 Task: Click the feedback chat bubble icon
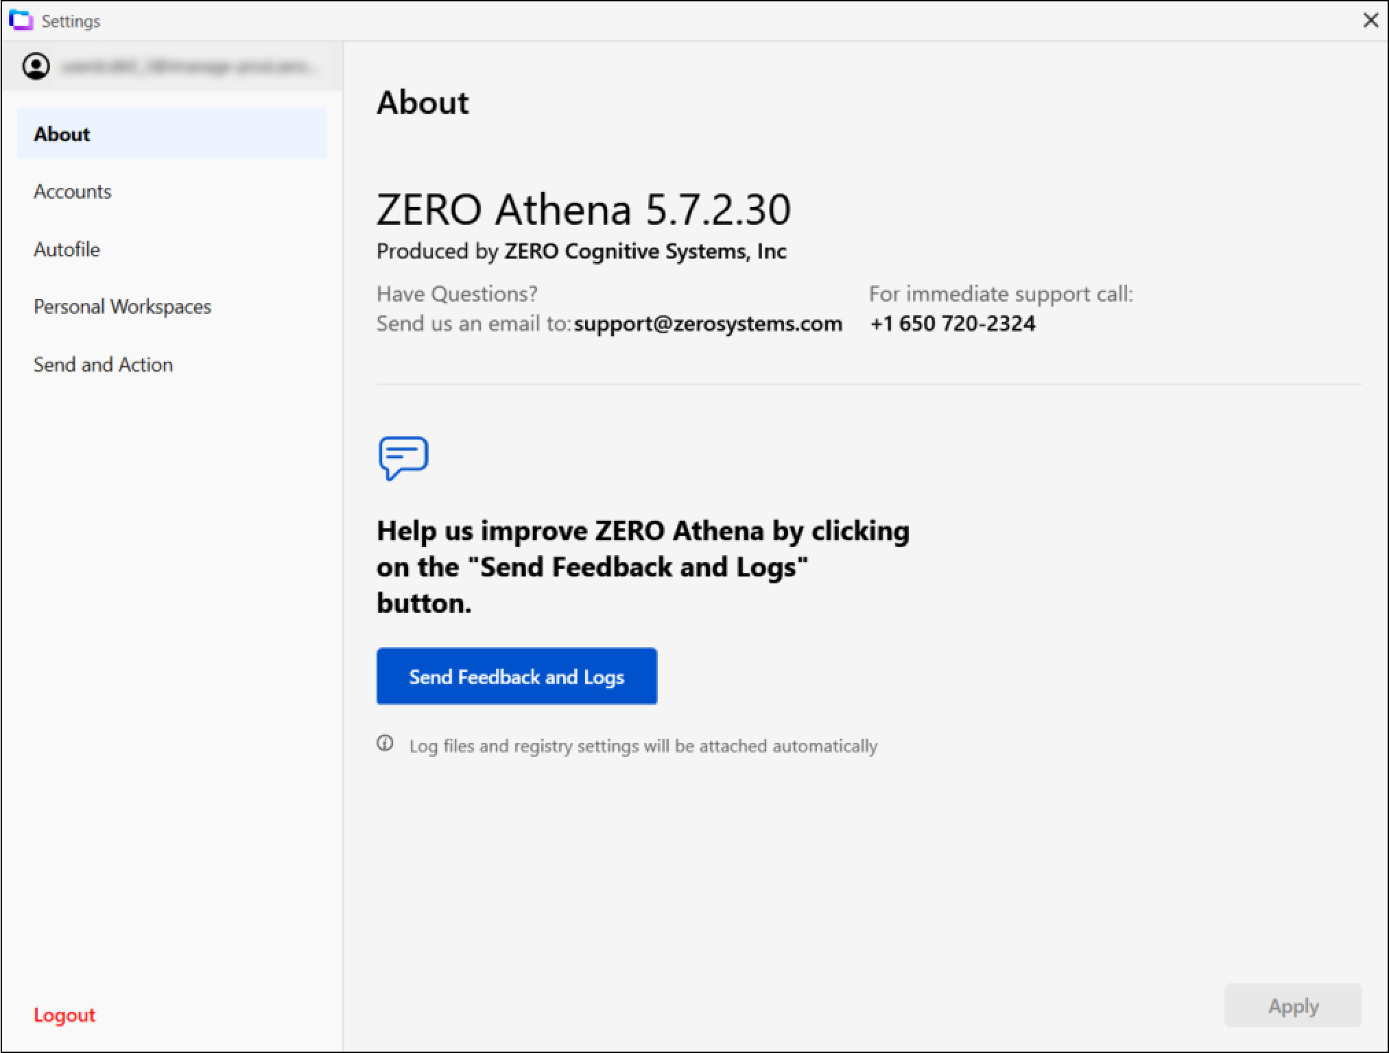(403, 458)
